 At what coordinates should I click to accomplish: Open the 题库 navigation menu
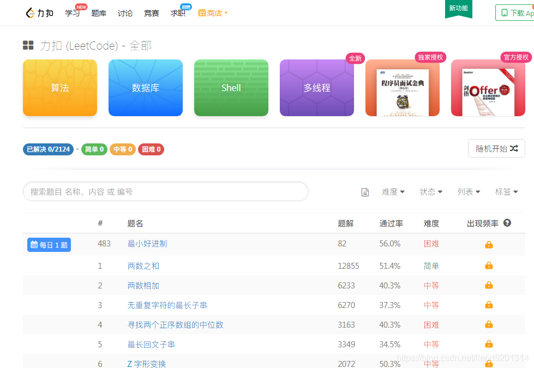click(99, 13)
